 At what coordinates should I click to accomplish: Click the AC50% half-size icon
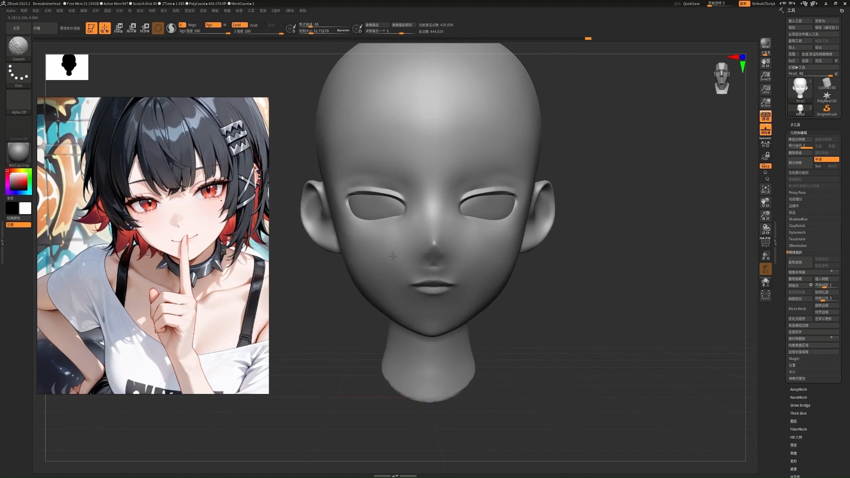[765, 103]
